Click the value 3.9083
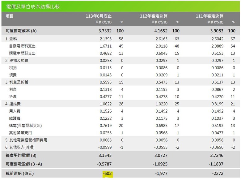The width and height of the screenshot is (241, 180). click(x=217, y=31)
